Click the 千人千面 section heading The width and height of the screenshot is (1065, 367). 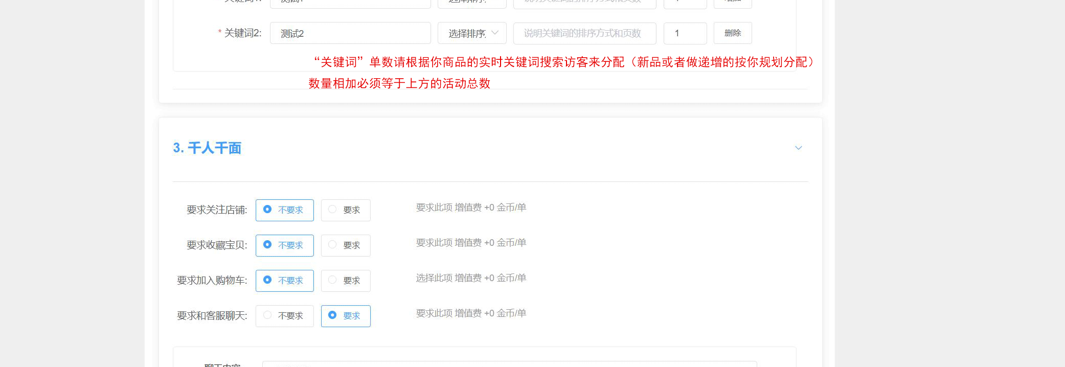(207, 148)
